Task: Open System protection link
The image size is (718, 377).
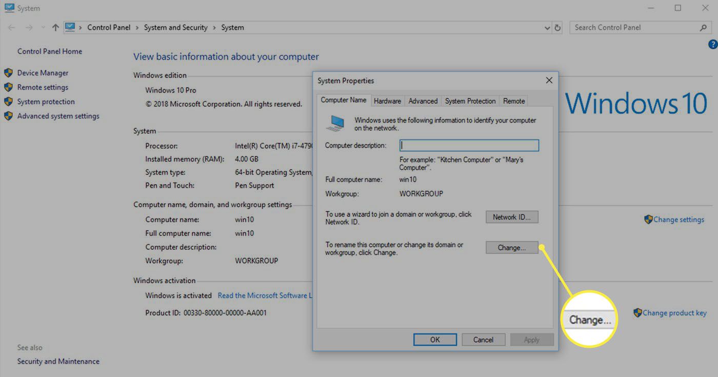Action: (x=46, y=102)
